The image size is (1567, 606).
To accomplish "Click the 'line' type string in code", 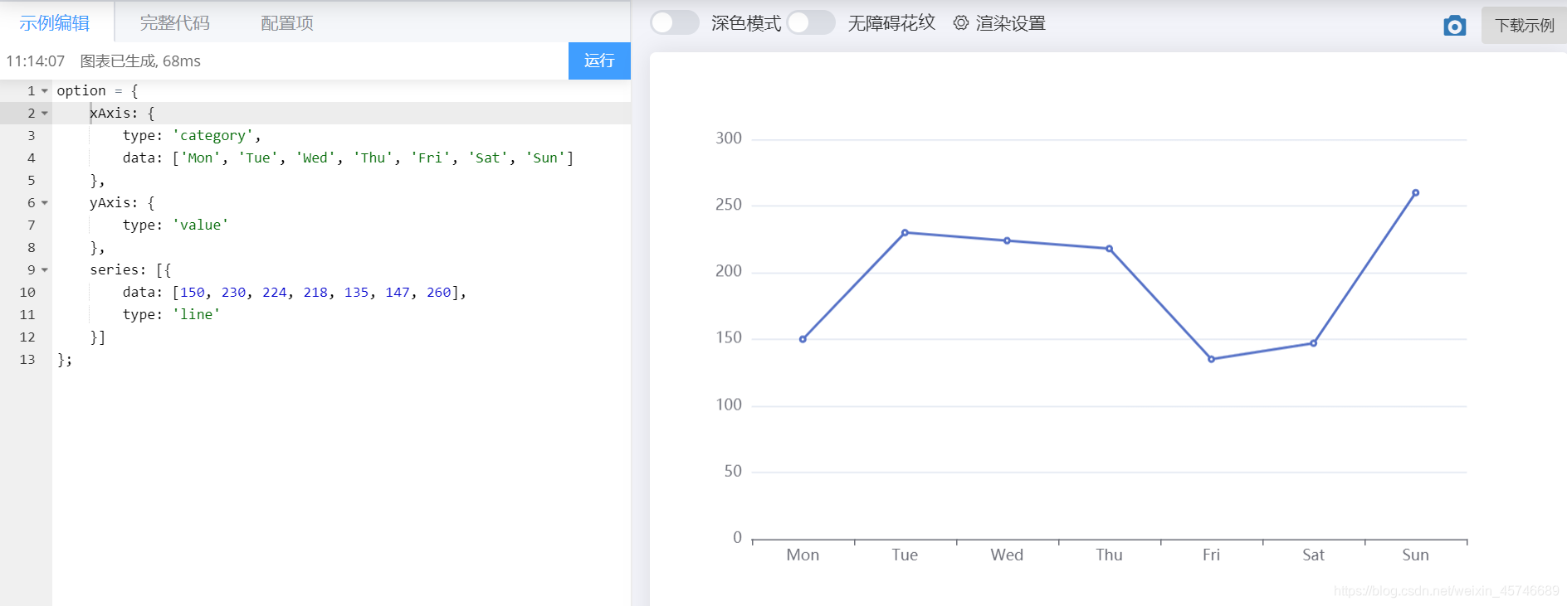I will 196,314.
